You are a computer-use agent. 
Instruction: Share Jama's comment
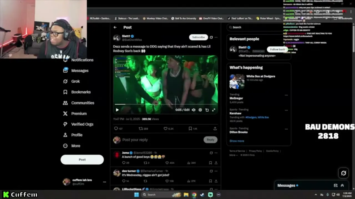[x=216, y=163]
